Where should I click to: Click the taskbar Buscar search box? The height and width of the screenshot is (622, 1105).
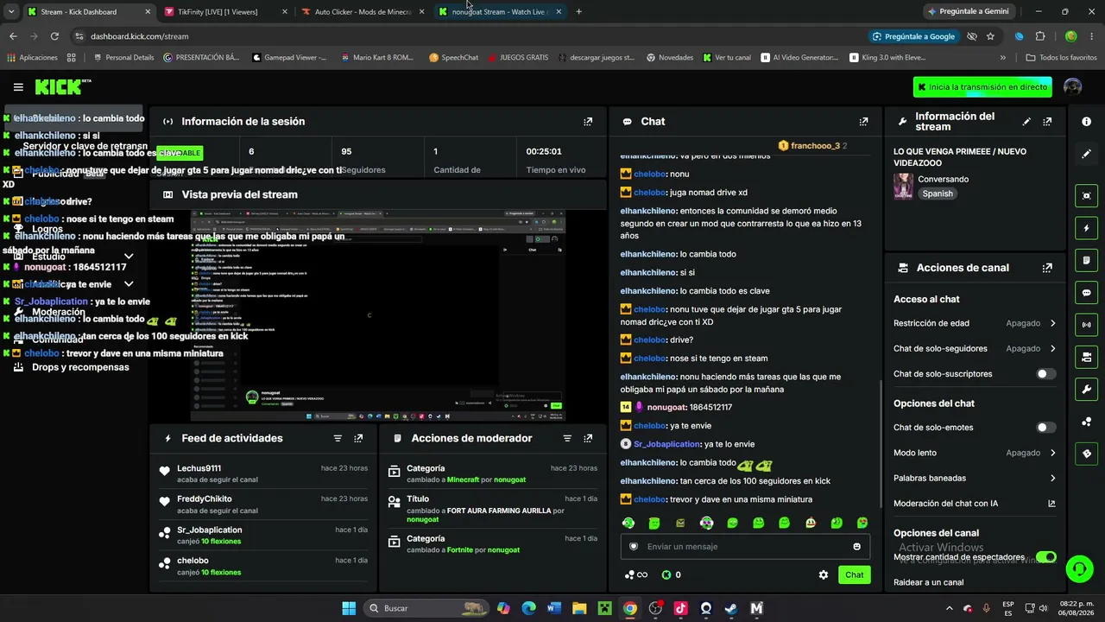click(426, 608)
